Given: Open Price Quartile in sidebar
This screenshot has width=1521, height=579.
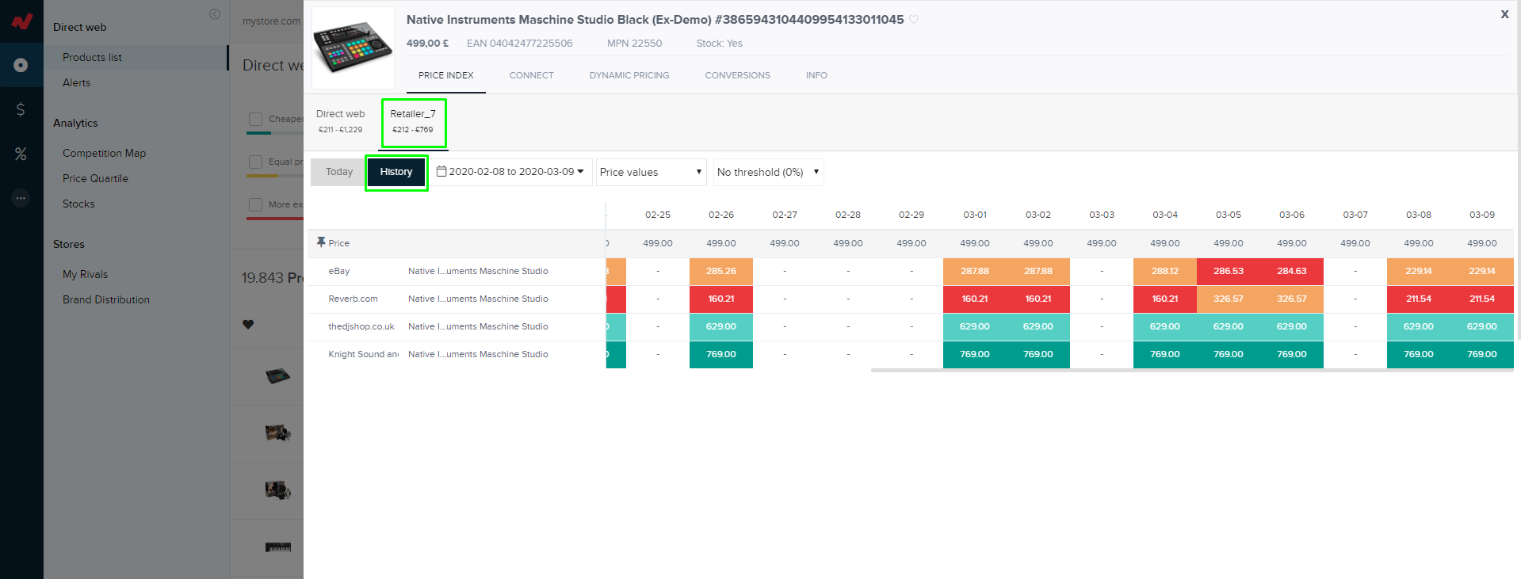Looking at the screenshot, I should click(x=95, y=178).
